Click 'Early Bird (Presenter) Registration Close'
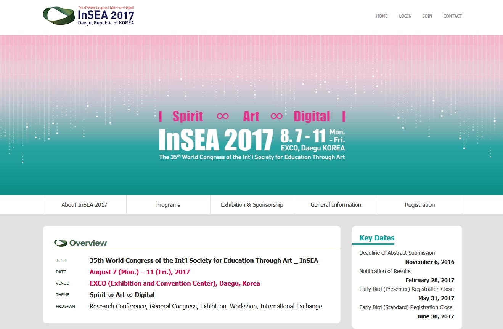Viewport: 503px width, 329px height. pos(407,289)
